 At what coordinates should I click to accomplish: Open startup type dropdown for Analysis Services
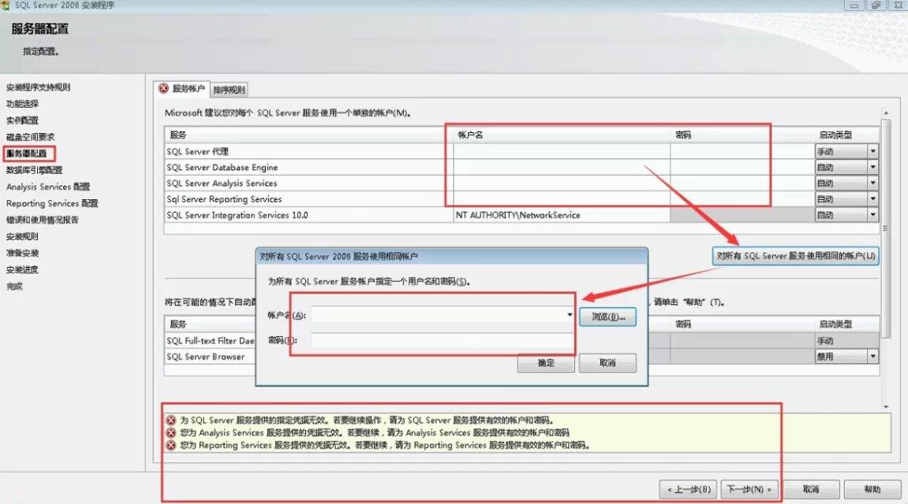tap(873, 183)
